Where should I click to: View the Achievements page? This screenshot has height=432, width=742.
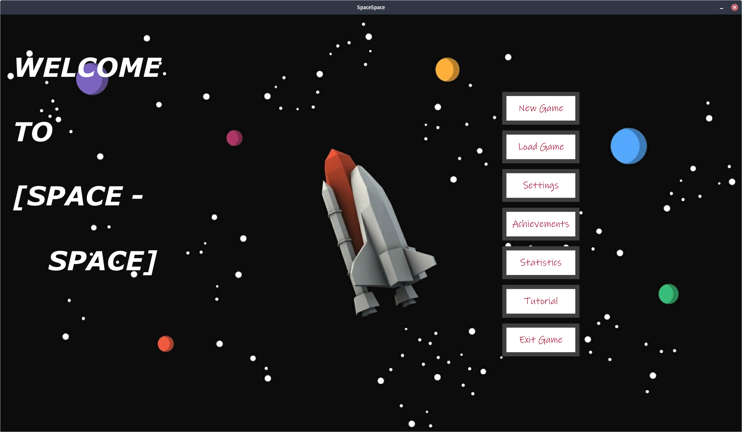(x=540, y=224)
